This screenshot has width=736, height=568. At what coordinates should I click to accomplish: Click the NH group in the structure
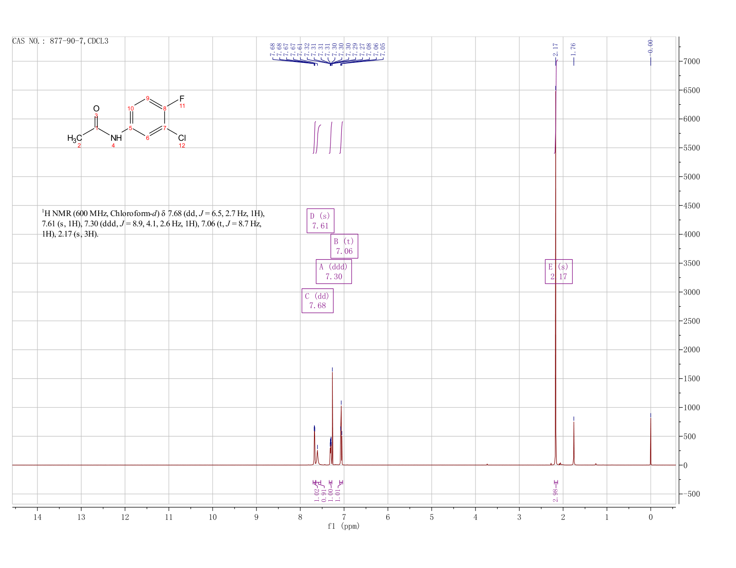point(116,138)
